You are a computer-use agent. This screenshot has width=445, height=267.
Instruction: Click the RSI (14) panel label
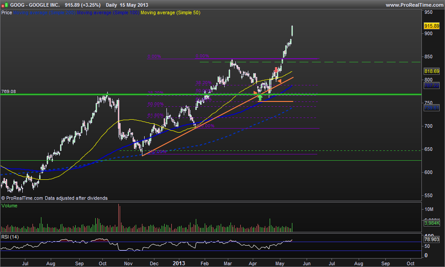pos(10,237)
